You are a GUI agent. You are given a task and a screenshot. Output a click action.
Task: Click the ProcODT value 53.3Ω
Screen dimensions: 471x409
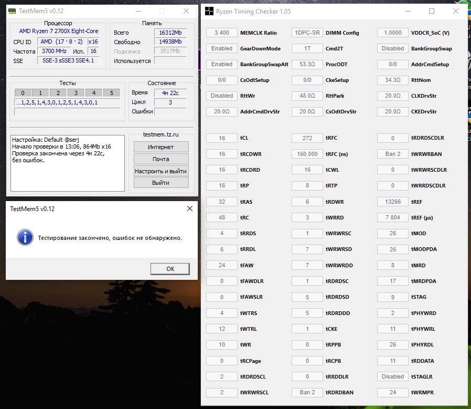pos(307,64)
